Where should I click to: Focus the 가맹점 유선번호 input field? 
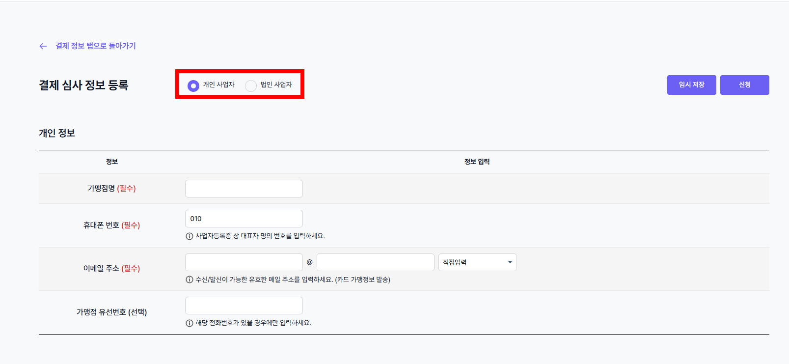coord(244,306)
